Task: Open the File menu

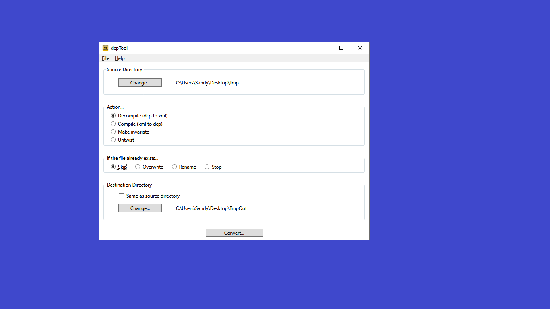Action: click(105, 58)
